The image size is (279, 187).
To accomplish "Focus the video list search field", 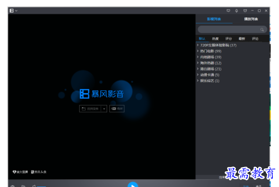I will 232,30.
